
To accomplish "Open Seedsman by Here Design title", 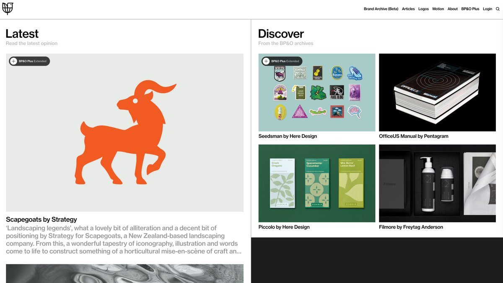I will point(288,136).
